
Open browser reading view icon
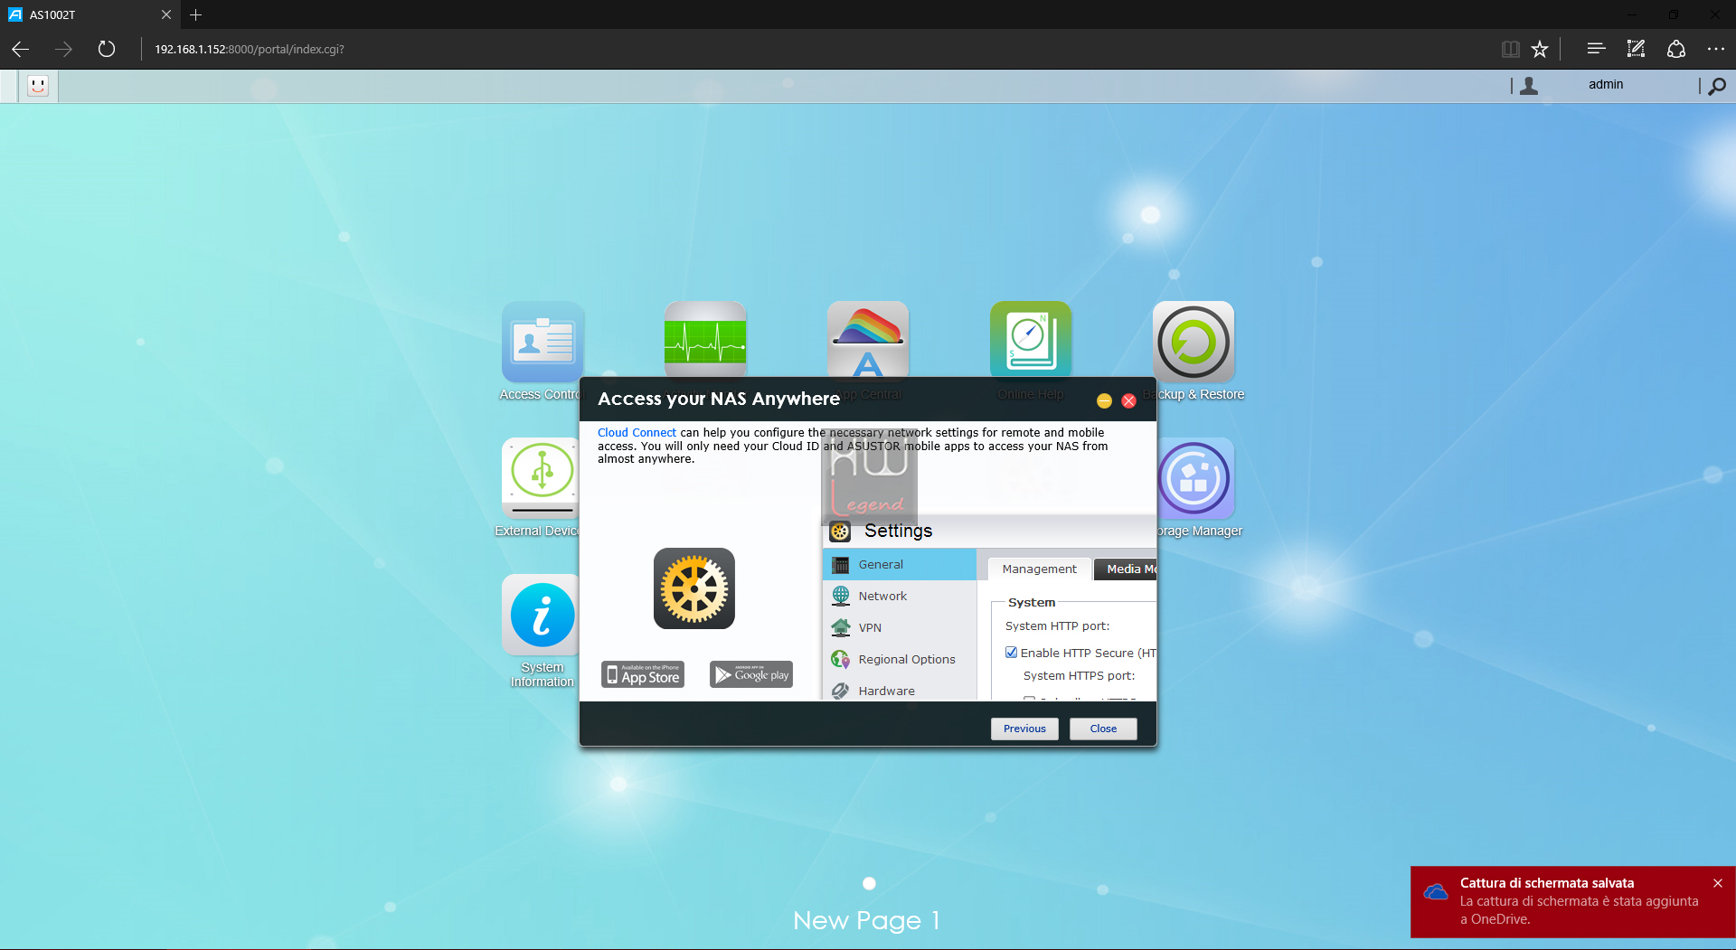(x=1510, y=49)
